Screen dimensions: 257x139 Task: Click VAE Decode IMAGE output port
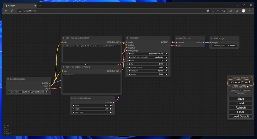point(203,43)
